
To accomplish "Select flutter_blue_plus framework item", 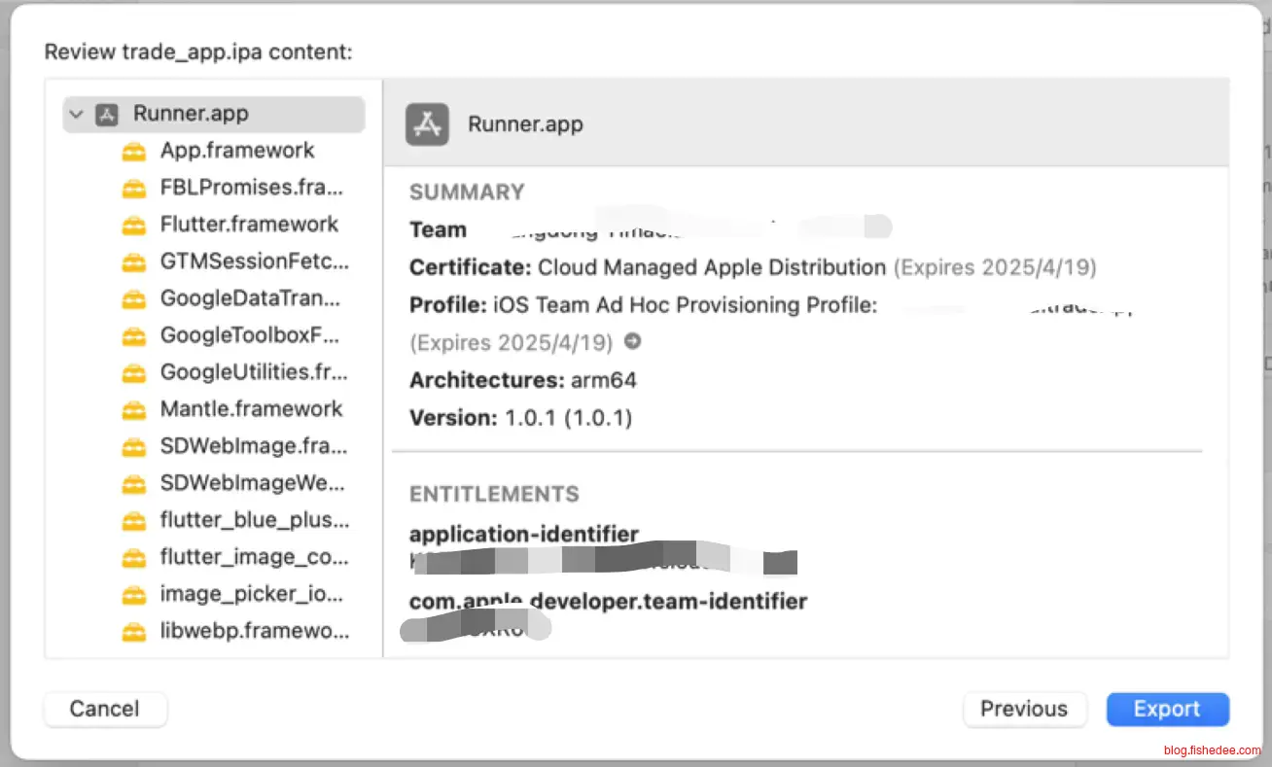I will [253, 520].
